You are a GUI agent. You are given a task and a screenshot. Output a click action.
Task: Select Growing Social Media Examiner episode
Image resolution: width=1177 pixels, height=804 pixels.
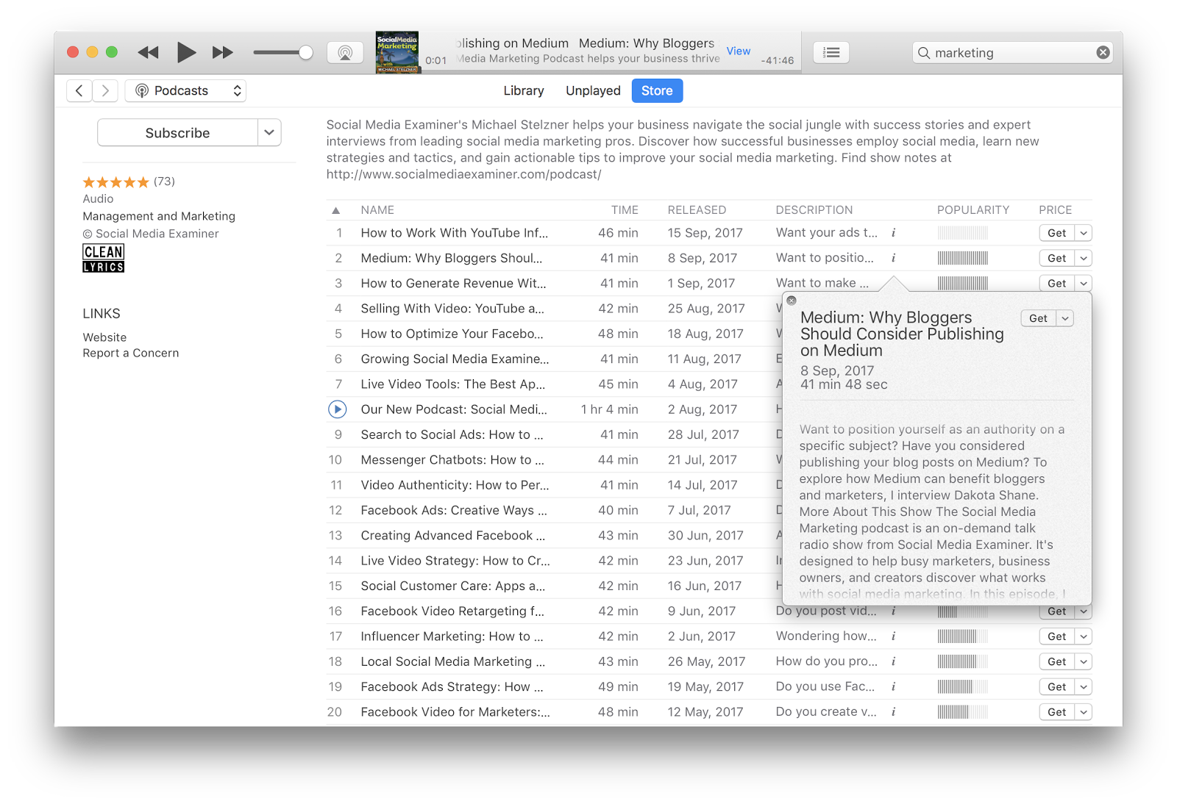(555, 359)
